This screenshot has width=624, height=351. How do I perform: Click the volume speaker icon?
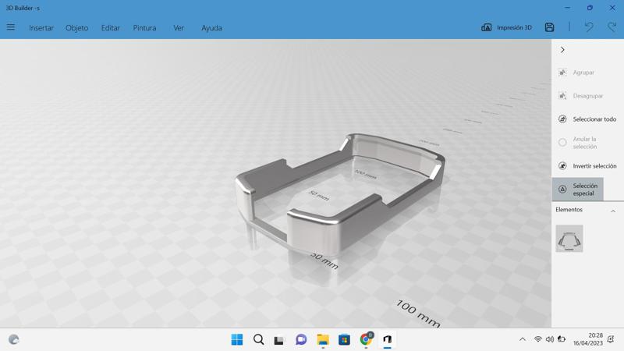point(550,339)
